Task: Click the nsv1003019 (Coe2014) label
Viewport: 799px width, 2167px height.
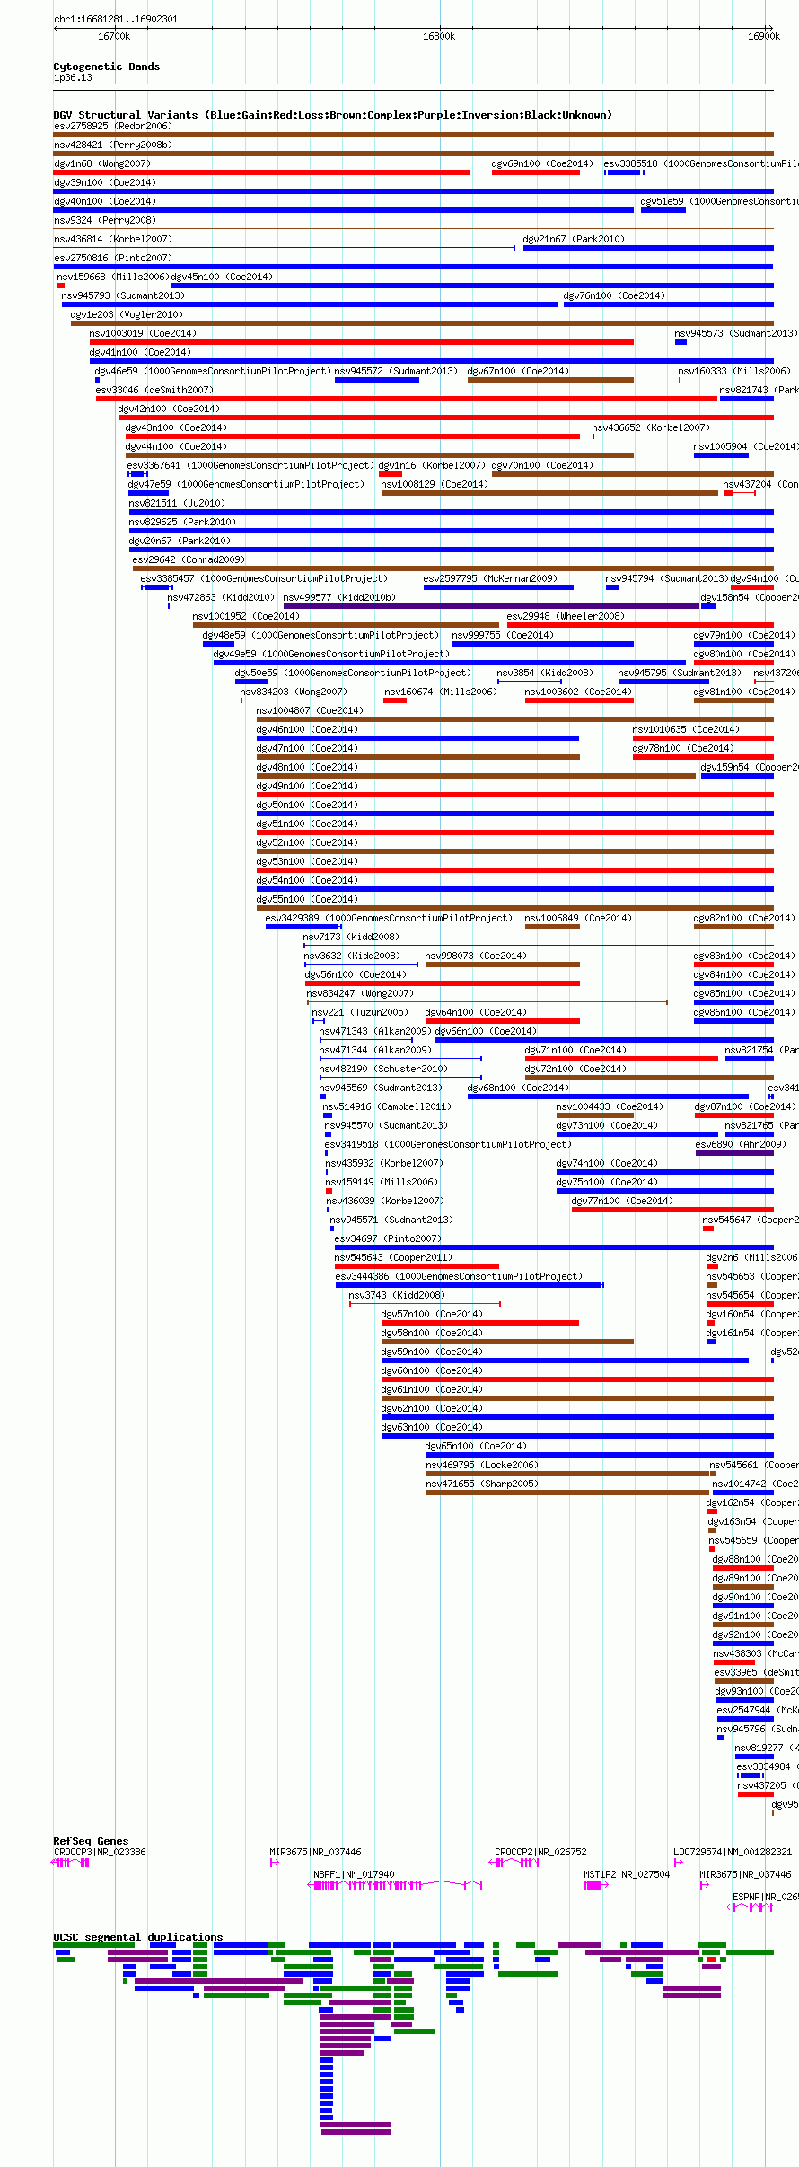Action: (143, 333)
